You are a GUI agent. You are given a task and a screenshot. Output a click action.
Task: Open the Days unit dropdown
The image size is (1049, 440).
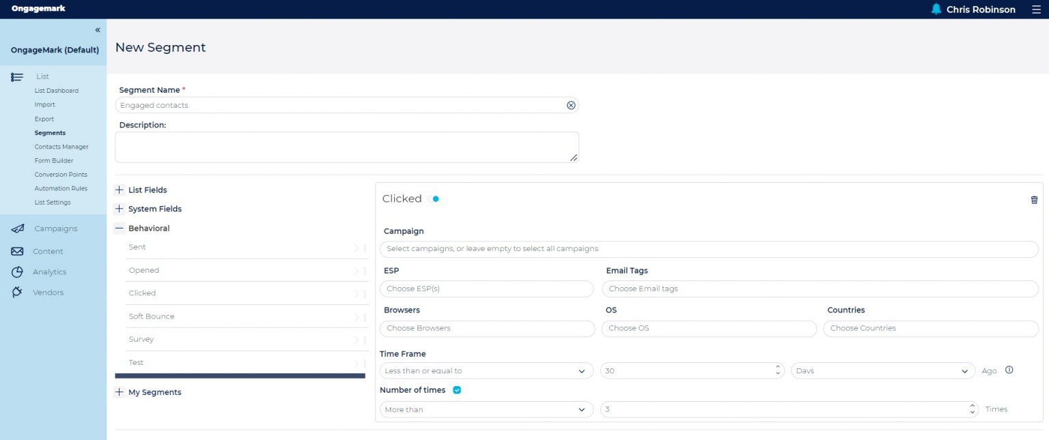pos(883,371)
